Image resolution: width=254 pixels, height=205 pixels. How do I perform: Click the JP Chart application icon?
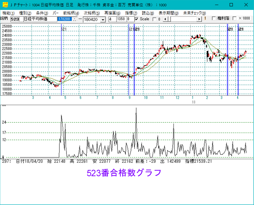5,5
